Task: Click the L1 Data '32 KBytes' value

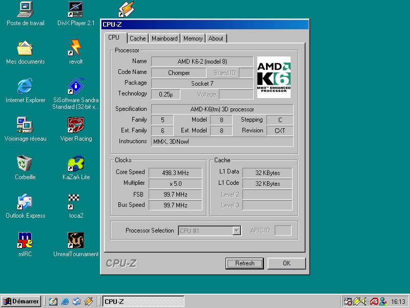Action: tap(268, 173)
